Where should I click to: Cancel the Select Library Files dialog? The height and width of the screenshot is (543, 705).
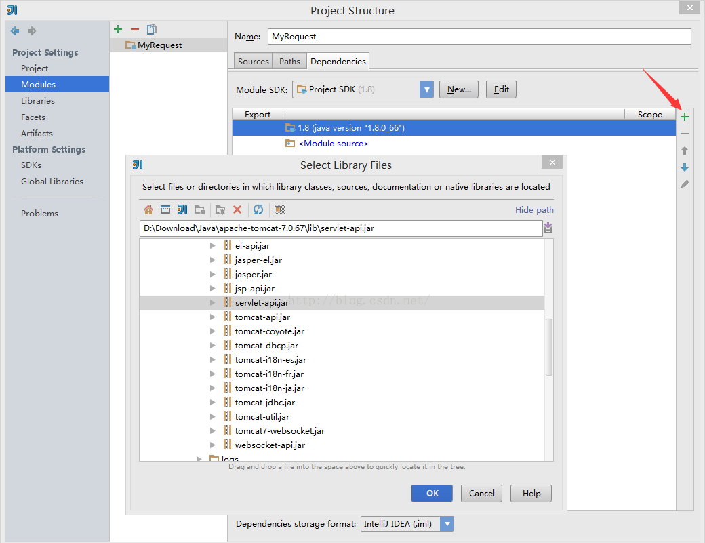[481, 493]
